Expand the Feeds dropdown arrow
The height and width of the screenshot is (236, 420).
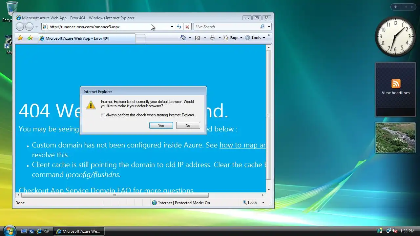(205, 38)
